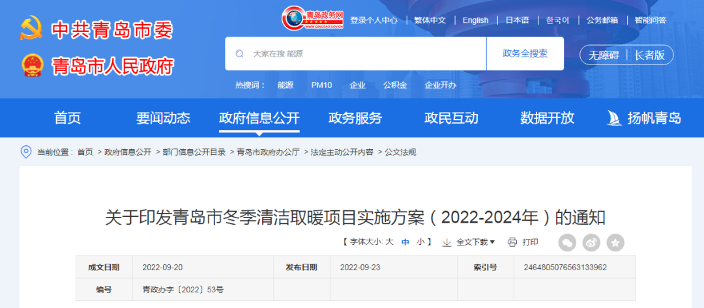Image resolution: width=704 pixels, height=308 pixels.
Task: Select the PM10 hot search link
Action: (x=321, y=85)
